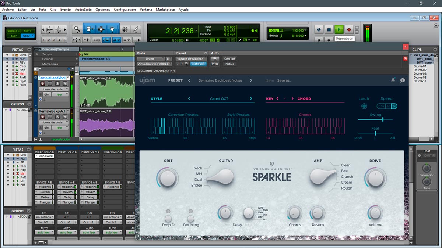Select the Zoomer magnifier tool
The image size is (442, 248).
77,29
